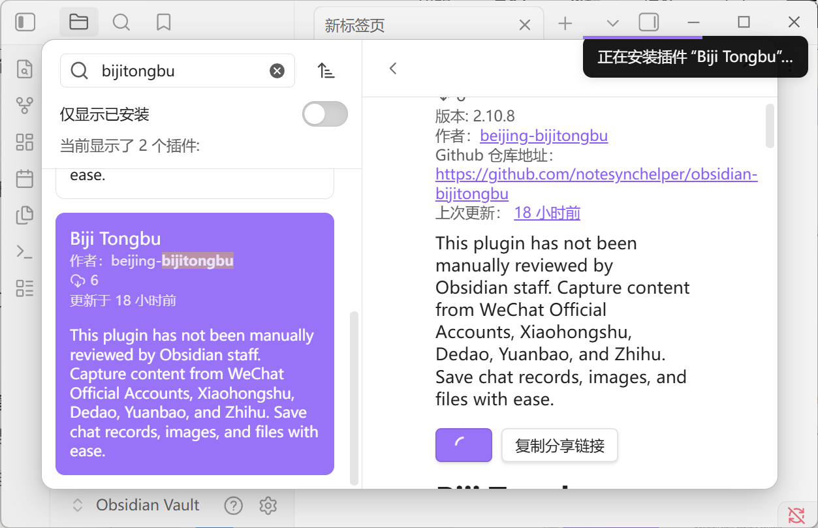This screenshot has width=818, height=528.
Task: Open the plugin sort order icon
Action: (x=326, y=70)
